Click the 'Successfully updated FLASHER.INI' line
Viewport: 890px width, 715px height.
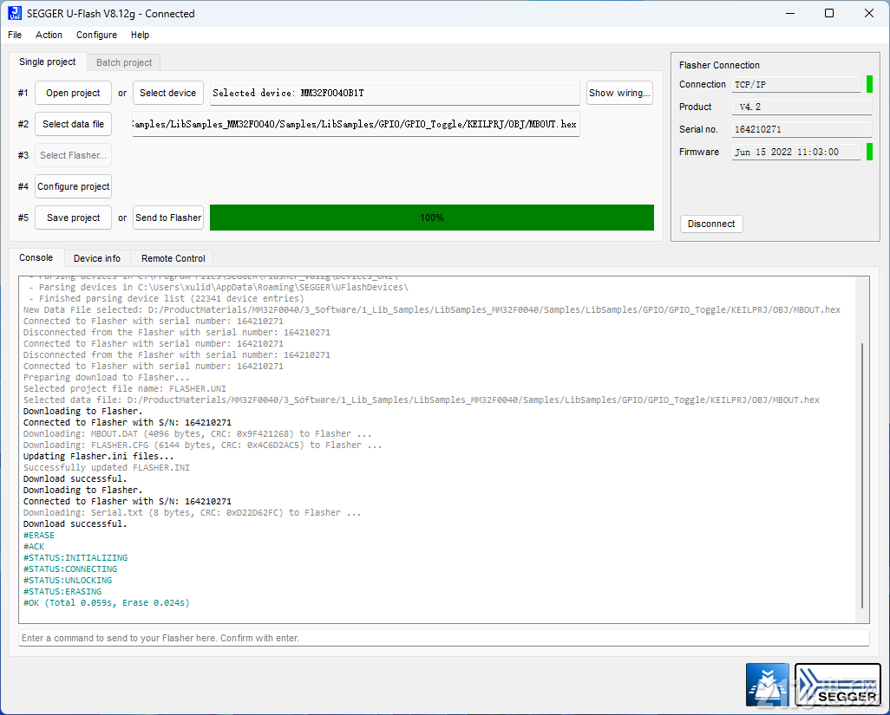click(107, 468)
